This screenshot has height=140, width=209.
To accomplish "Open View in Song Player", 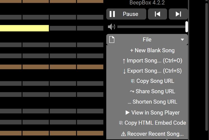I will point(147,113).
